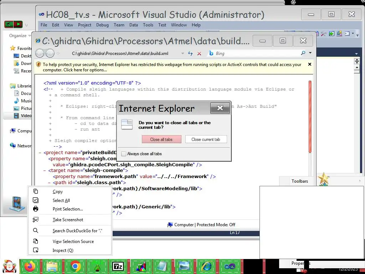Open 7-Zip from the taskbar

point(118,266)
